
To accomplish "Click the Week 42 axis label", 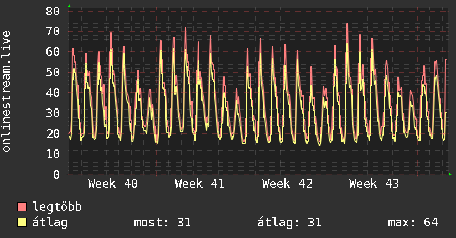I will point(287,184).
